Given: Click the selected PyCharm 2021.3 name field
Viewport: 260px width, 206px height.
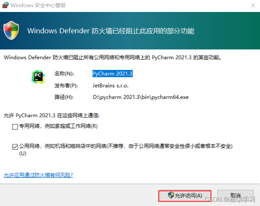Looking at the screenshot, I should [x=112, y=73].
